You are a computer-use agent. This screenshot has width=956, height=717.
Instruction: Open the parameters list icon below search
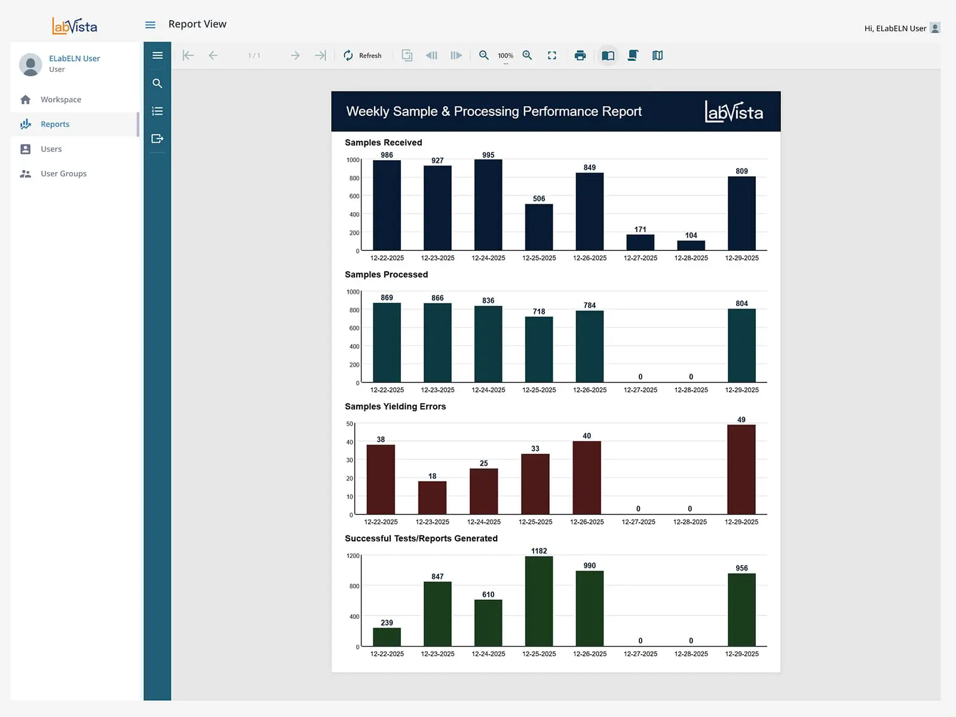[157, 111]
